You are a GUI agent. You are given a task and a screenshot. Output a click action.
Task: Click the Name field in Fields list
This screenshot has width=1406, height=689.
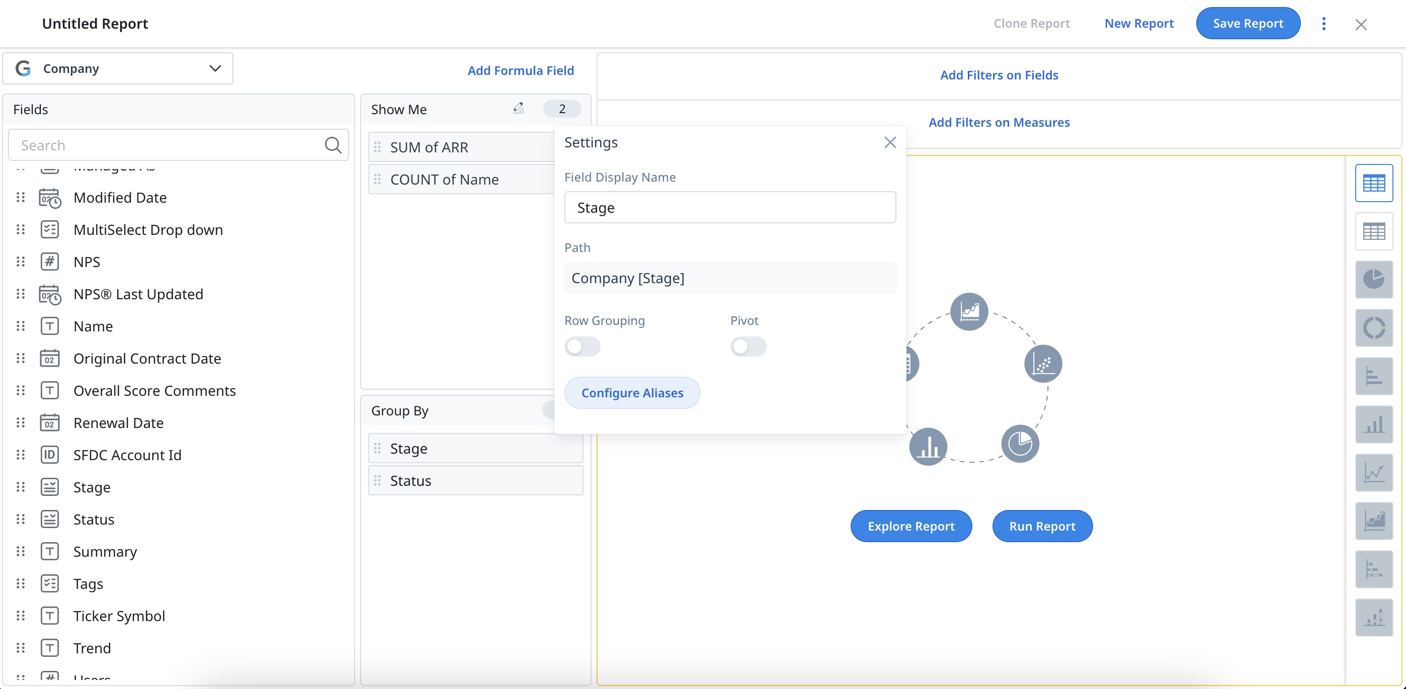pos(93,326)
